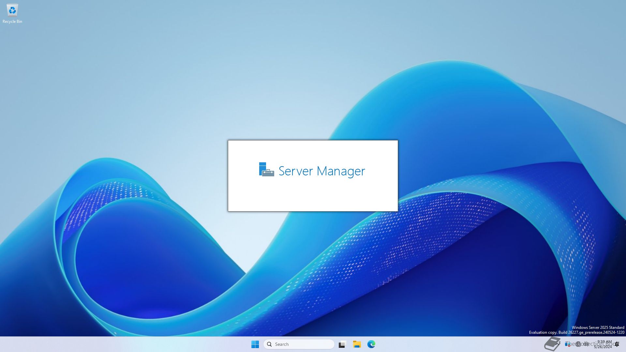Open the volume speaker tray icon
The width and height of the screenshot is (626, 352).
click(x=586, y=344)
